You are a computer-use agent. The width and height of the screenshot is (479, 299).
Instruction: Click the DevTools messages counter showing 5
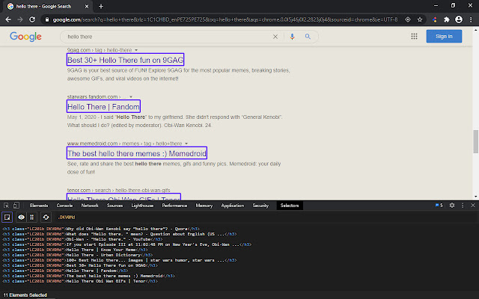(439, 206)
